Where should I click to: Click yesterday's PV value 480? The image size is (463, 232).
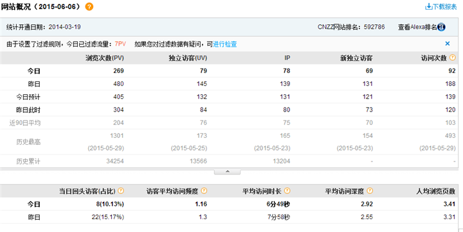(118, 83)
